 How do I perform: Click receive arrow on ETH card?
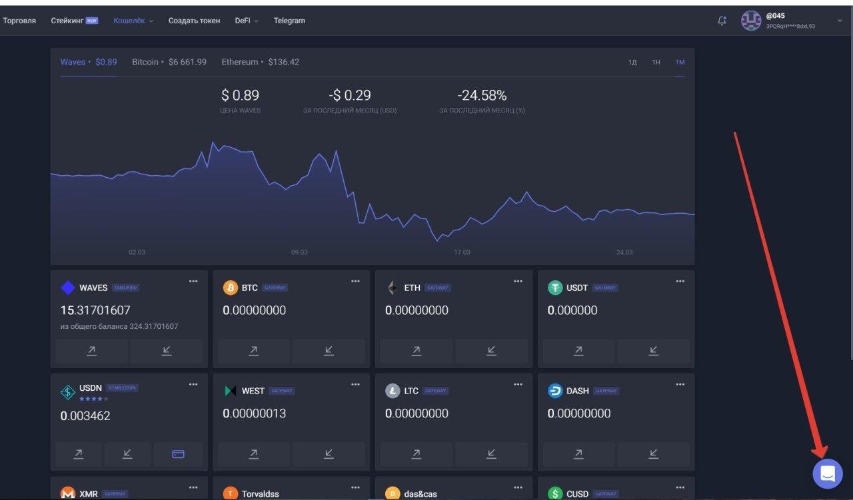[x=491, y=351]
